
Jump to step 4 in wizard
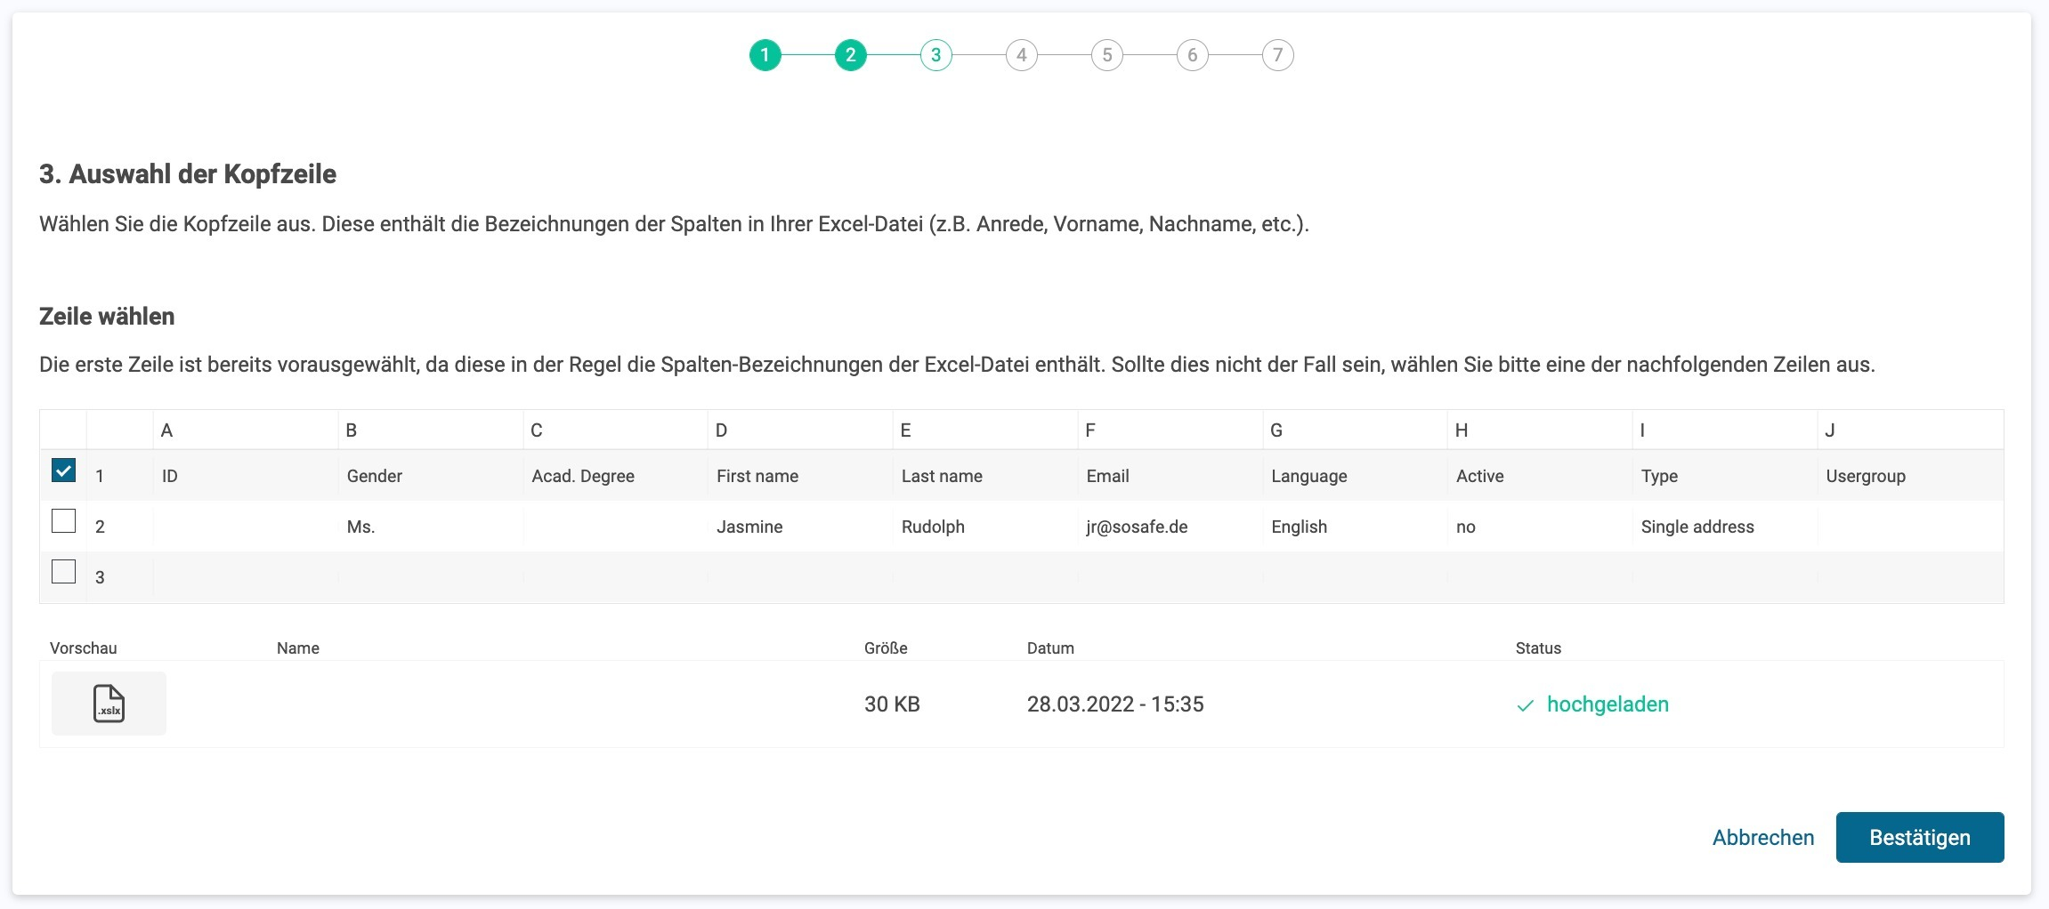pos(1021,55)
